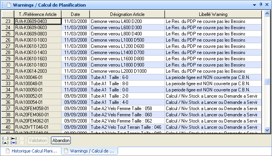Close the Warnings / Calcul de Planification panel

click(x=267, y=5)
